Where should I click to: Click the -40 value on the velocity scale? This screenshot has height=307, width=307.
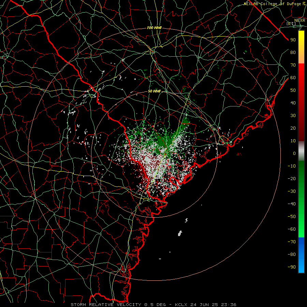click(292, 204)
